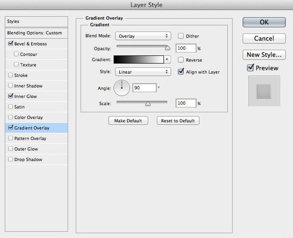Screen dimensions: 293x238
Task: Click the black-to-white gradient swatch
Action: [139, 60]
